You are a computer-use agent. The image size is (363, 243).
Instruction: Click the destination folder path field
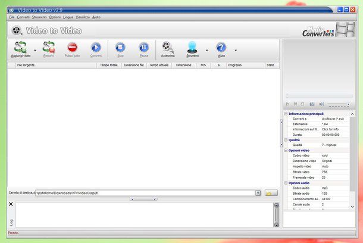[145, 193]
